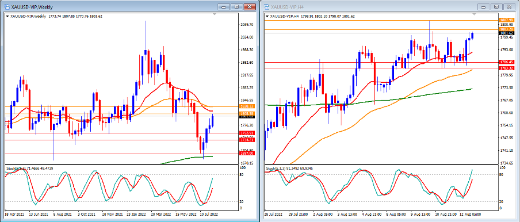Screen dimensions: 520x222
Task: Close the XAUUSD-VIP,Weekly chart window
Action: click(x=250, y=7)
